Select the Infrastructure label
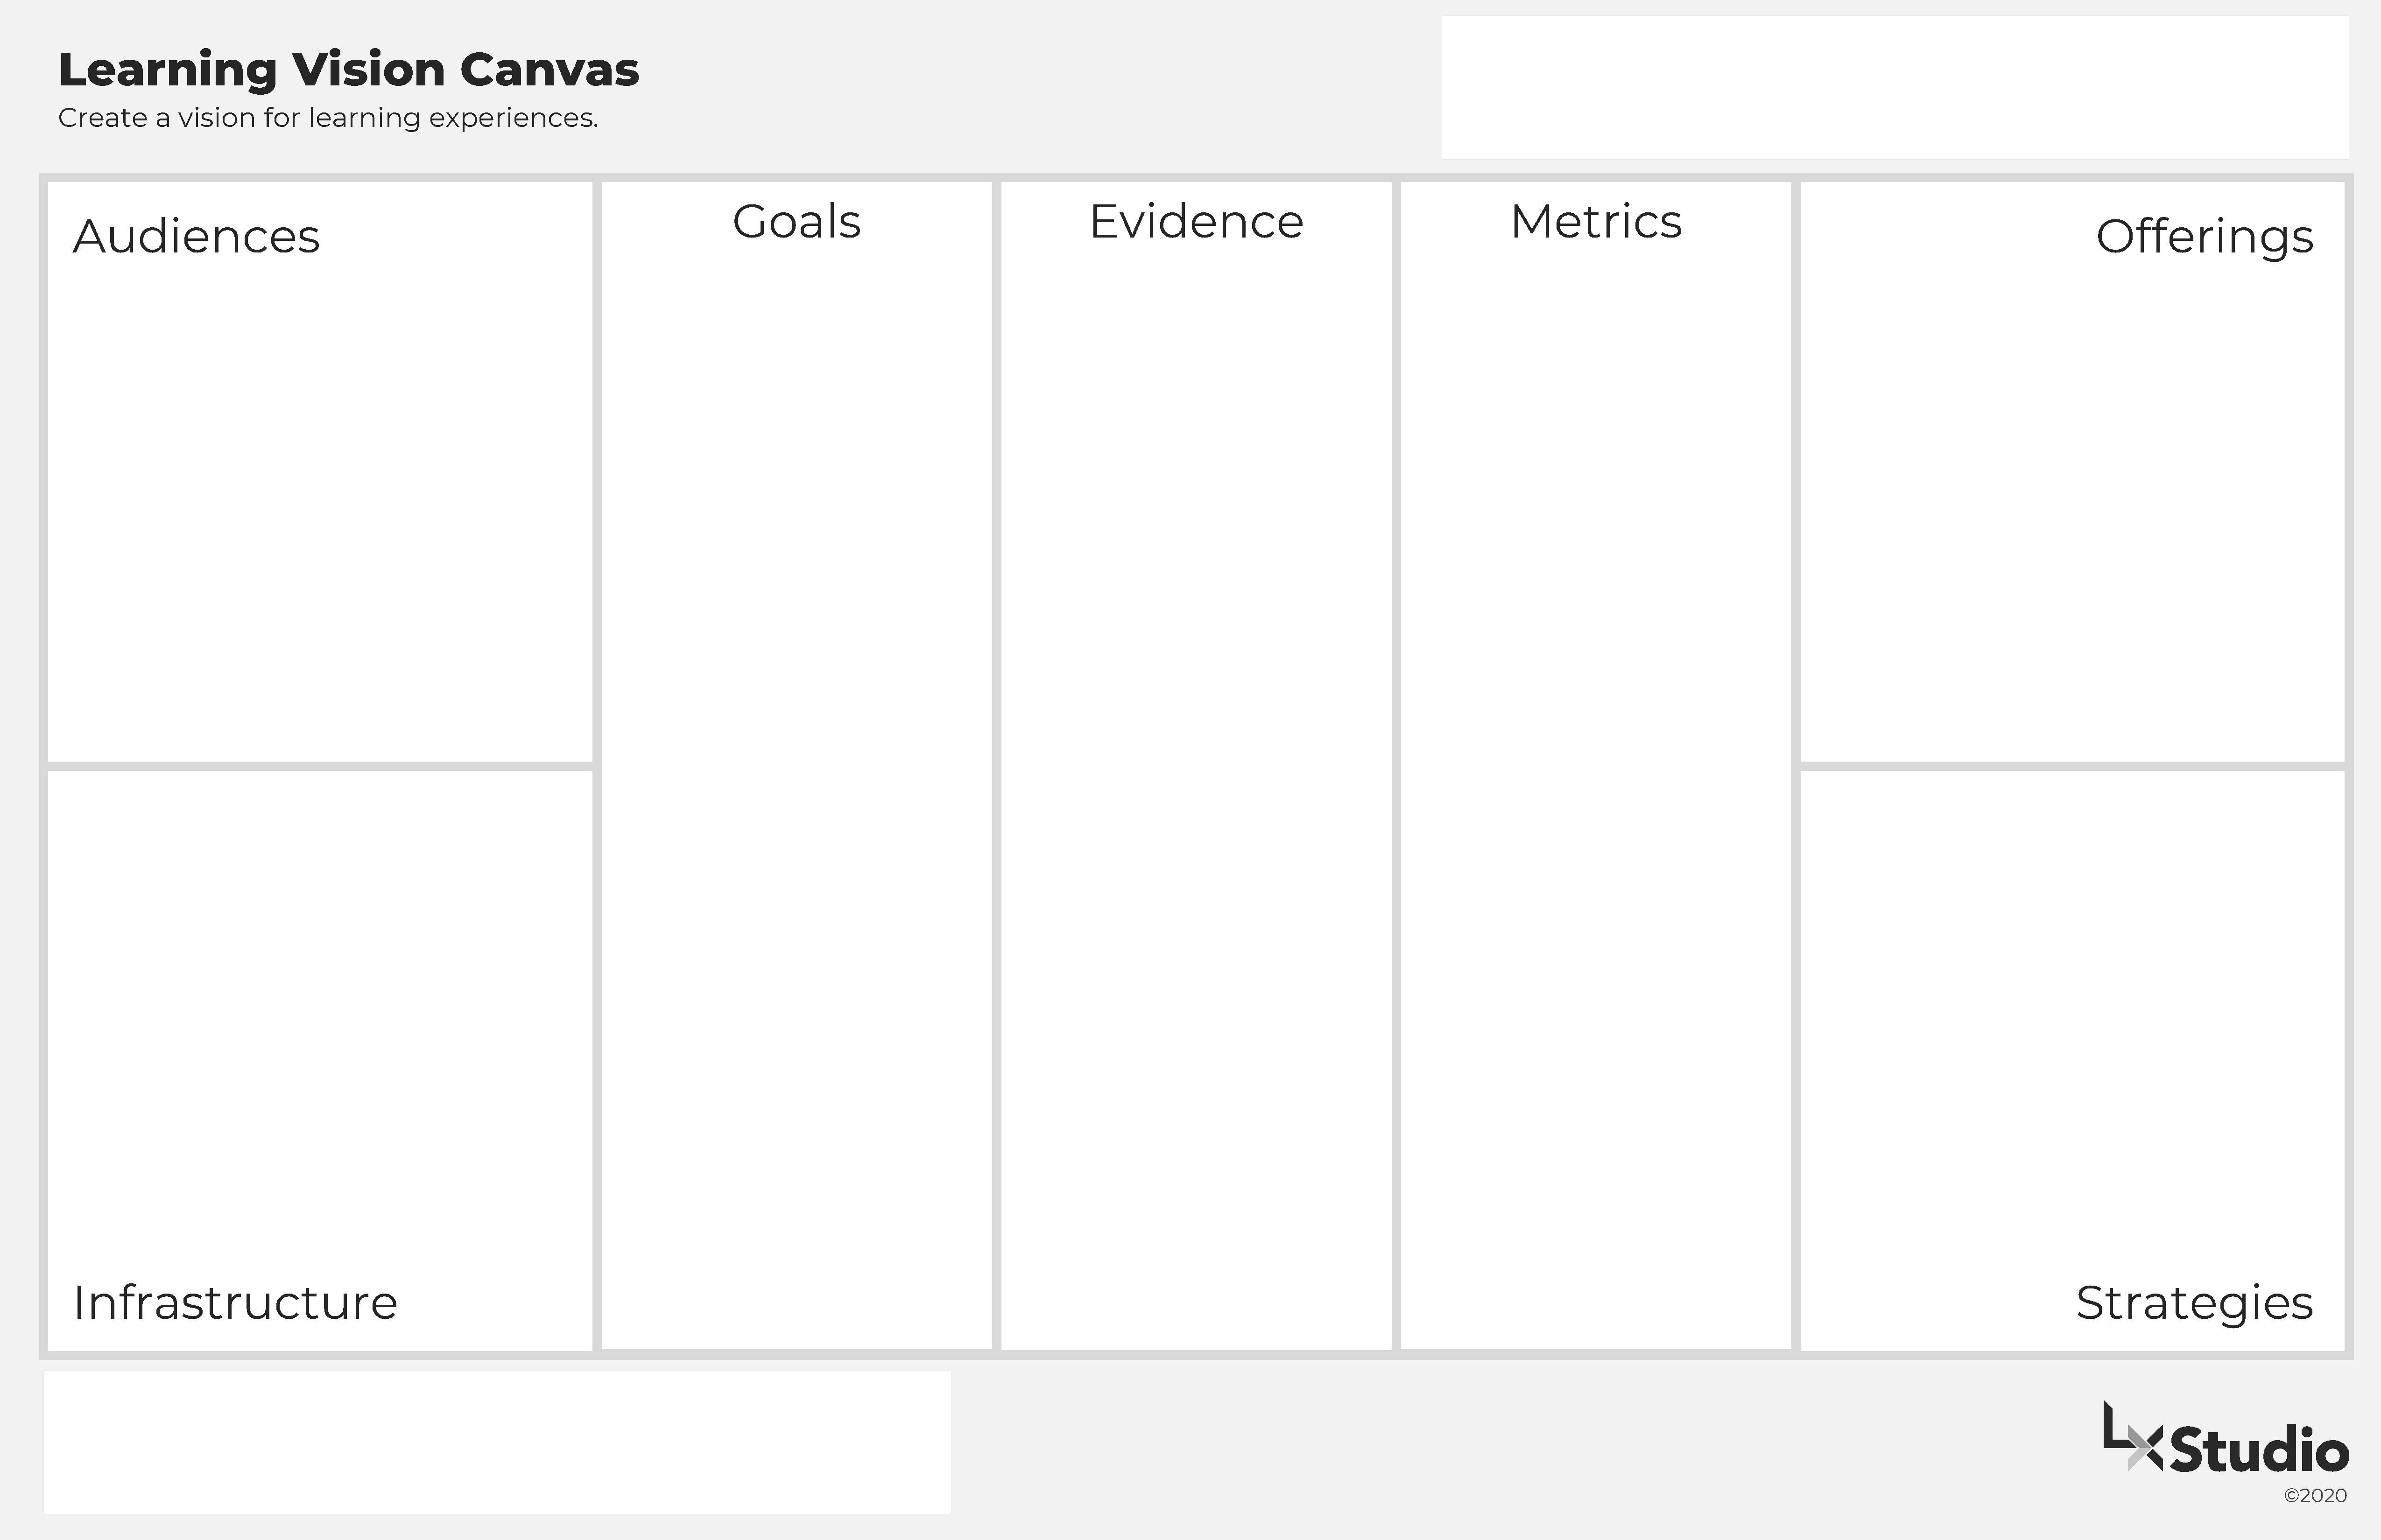Viewport: 2381px width, 1540px height. pos(235,1303)
